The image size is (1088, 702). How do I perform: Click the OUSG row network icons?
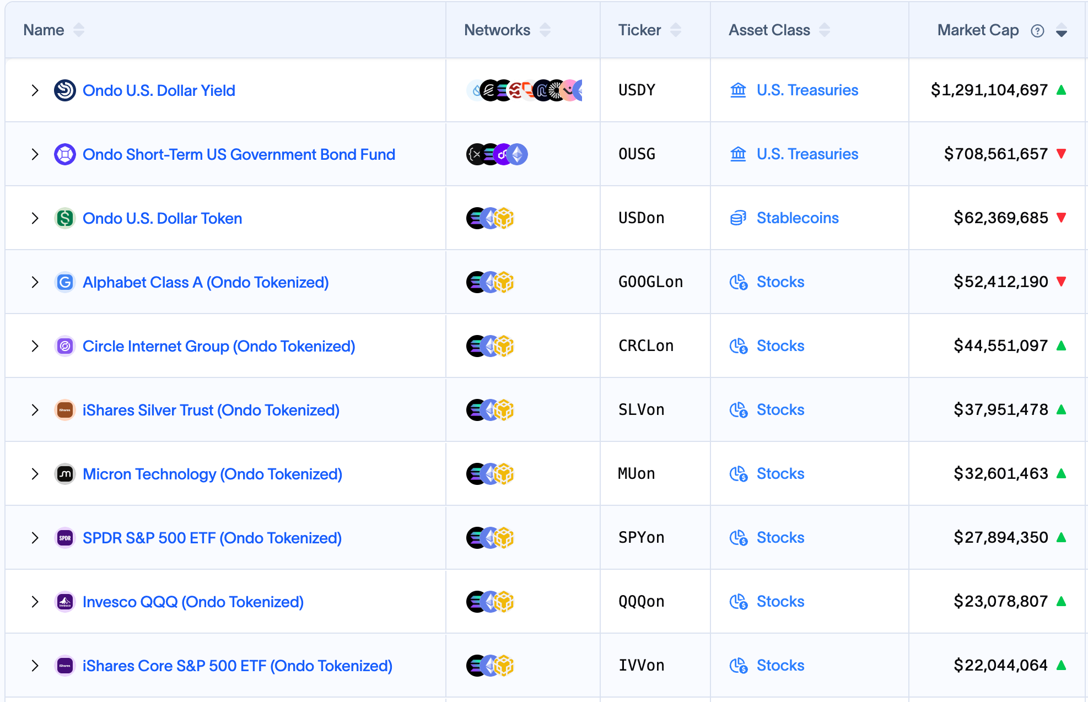click(497, 154)
